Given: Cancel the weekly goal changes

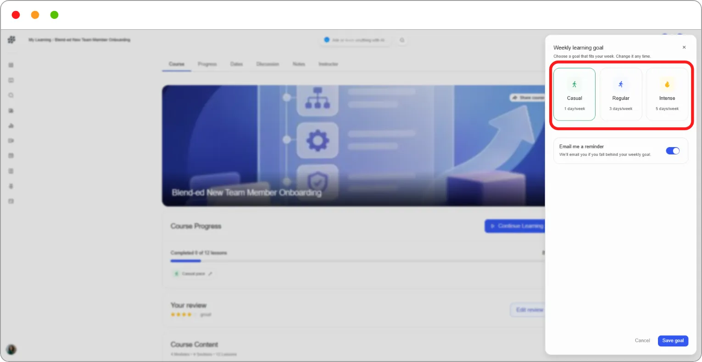Looking at the screenshot, I should tap(642, 340).
